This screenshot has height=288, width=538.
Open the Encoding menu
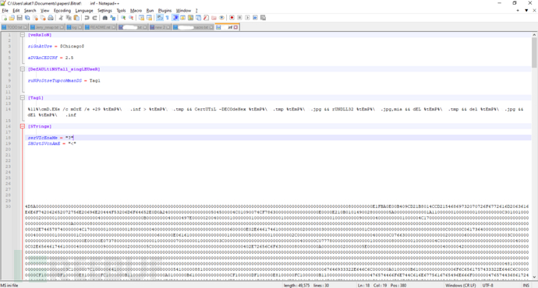pos(62,11)
